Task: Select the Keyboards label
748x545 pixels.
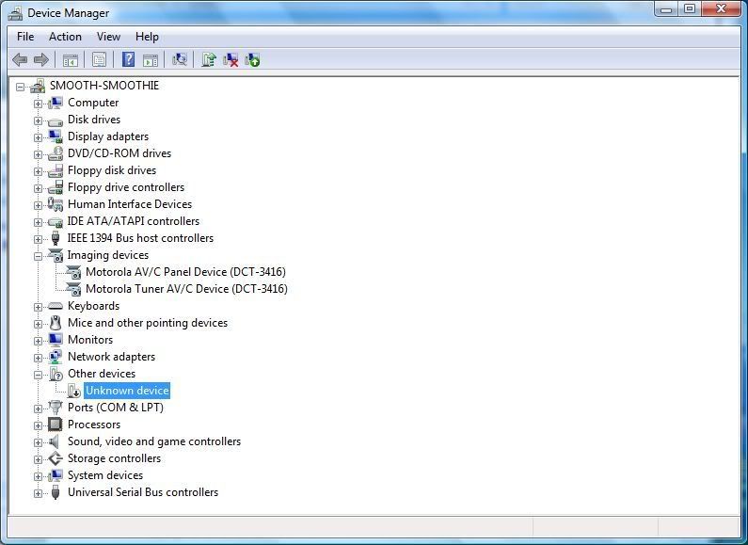Action: pos(93,306)
